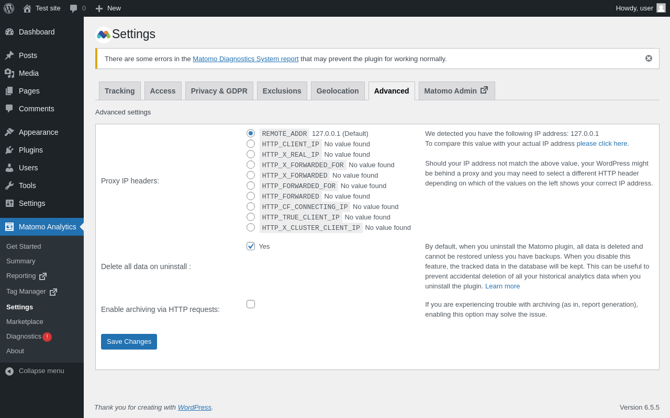Open the Plugins menu icon
The width and height of the screenshot is (670, 418).
pyautogui.click(x=9, y=150)
